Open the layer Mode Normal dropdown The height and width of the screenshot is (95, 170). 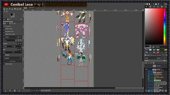pyautogui.click(x=159, y=58)
